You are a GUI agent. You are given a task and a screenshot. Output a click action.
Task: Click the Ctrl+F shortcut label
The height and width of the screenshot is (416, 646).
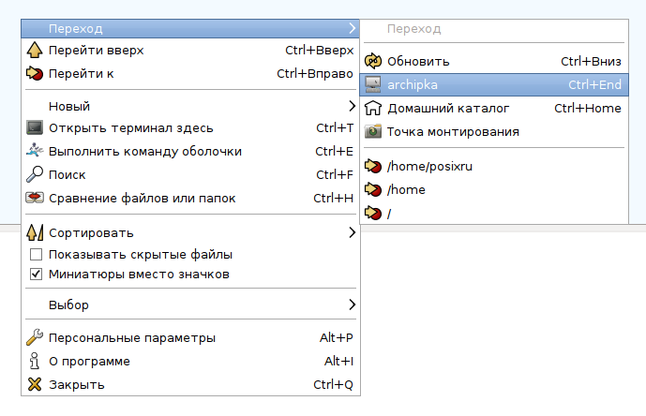coord(335,175)
